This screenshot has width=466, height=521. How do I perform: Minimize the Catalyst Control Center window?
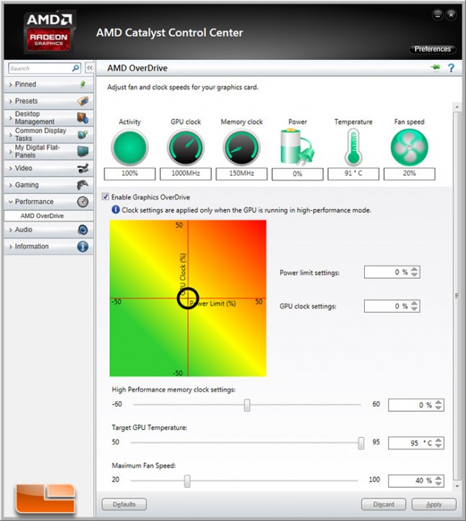tap(437, 15)
